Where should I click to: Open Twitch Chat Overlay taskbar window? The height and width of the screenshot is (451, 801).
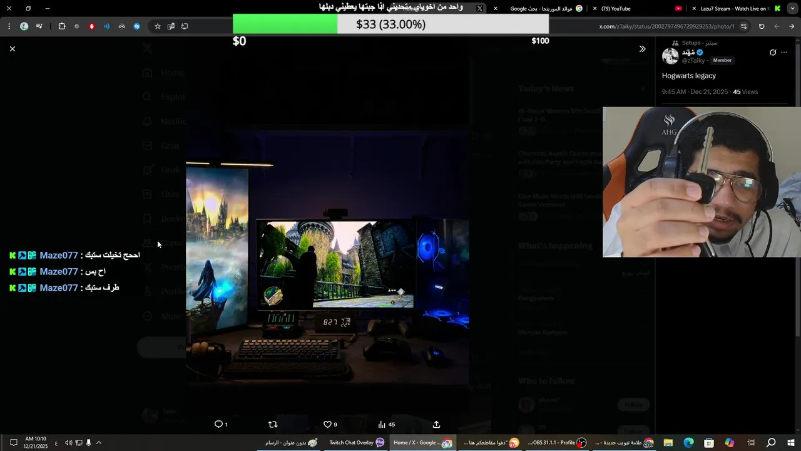point(357,443)
